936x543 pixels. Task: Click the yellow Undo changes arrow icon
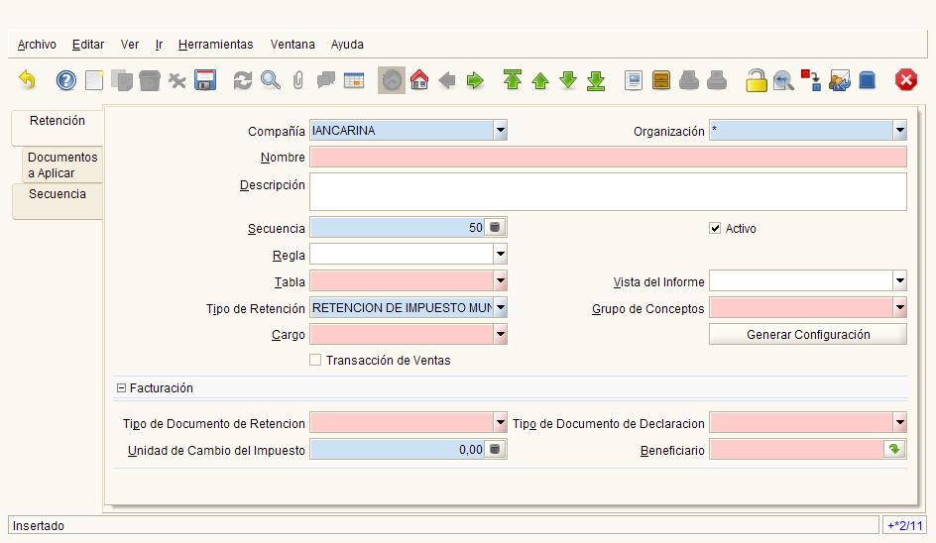point(27,80)
